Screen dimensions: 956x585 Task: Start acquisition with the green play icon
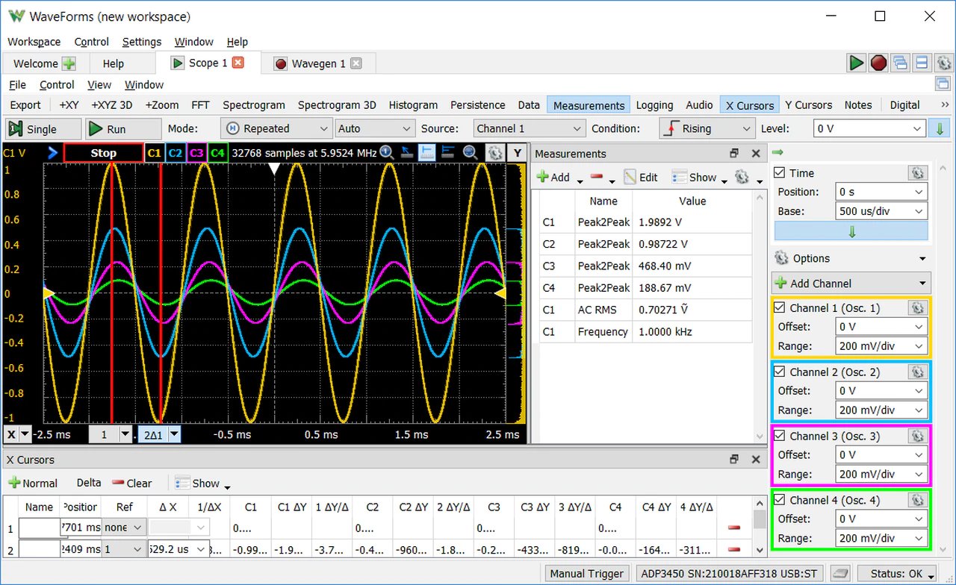point(856,63)
